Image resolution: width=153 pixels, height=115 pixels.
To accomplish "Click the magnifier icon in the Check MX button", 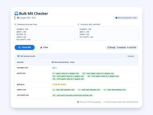I will pos(20,47).
